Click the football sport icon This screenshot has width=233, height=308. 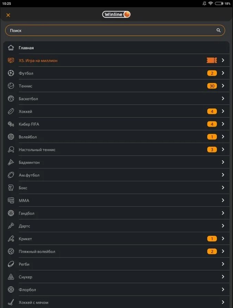11,73
